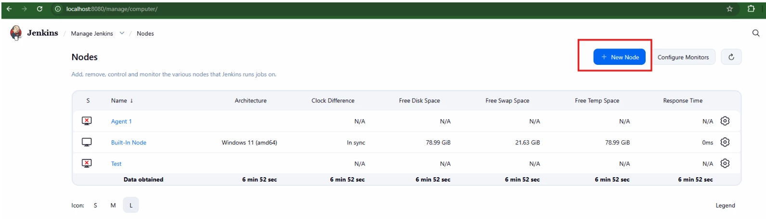Click the refresh status circular-arrow button

pos(731,57)
